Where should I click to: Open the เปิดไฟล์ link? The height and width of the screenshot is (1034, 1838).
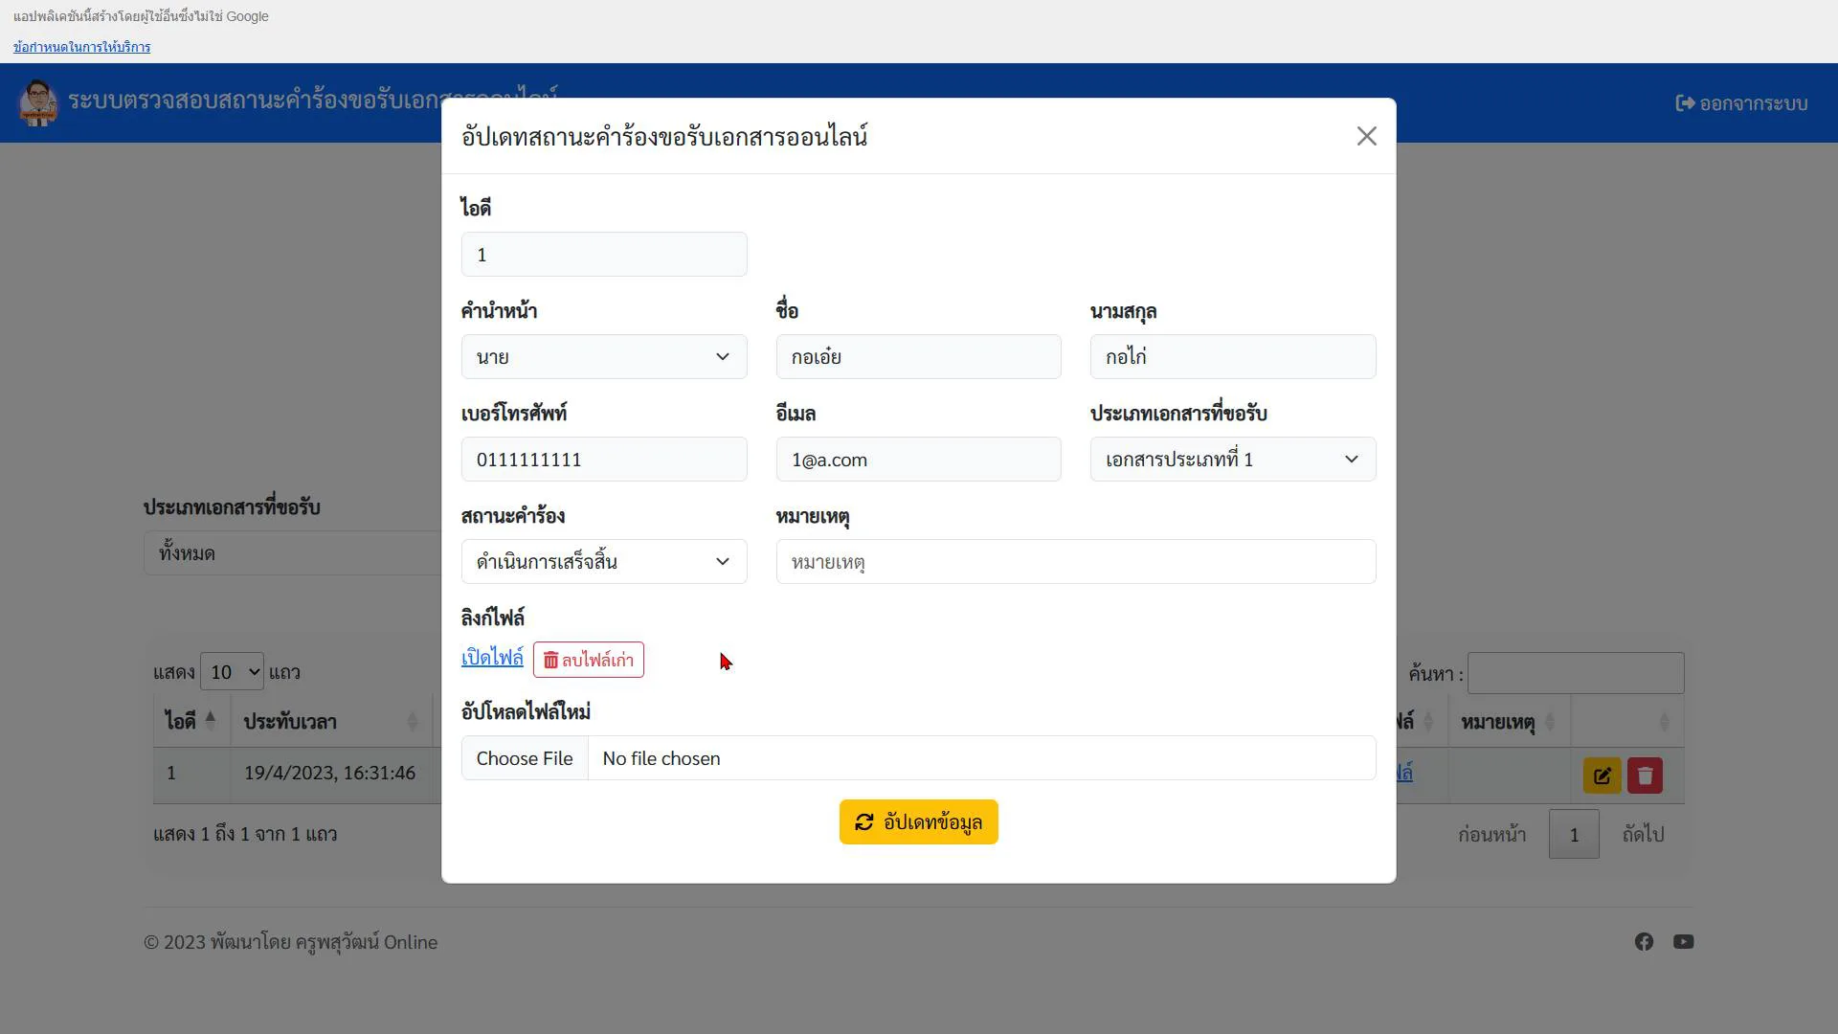tap(492, 658)
